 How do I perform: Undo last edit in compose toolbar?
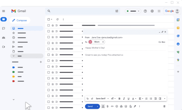tap(87, 99)
